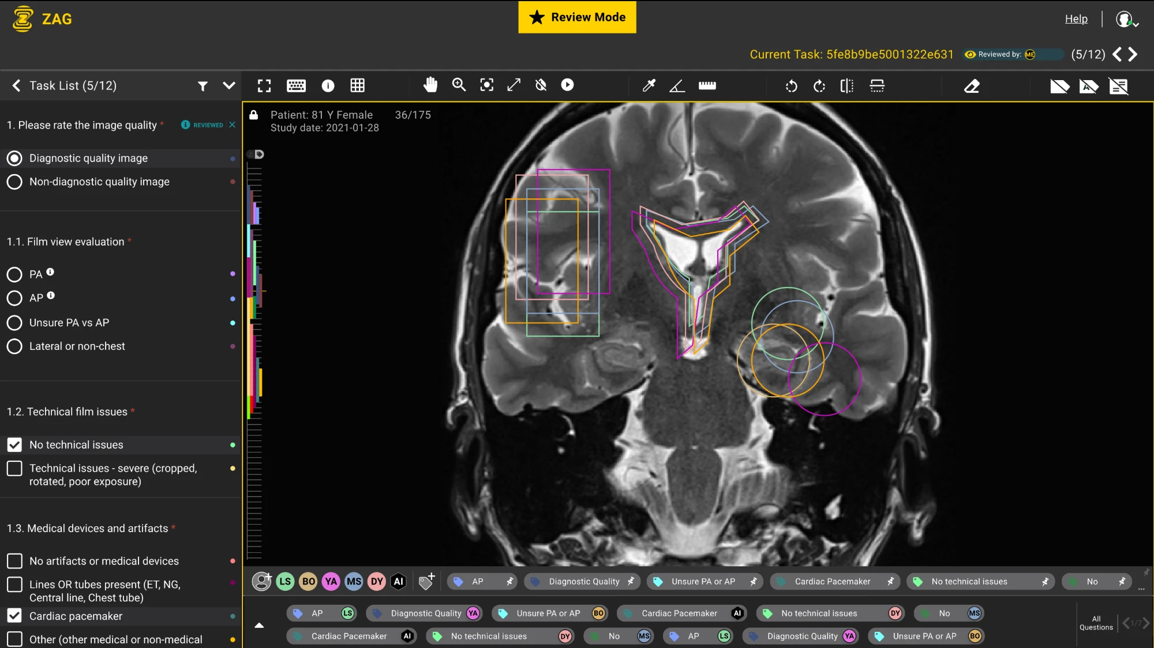Select the BO reviewer avatar

point(309,581)
